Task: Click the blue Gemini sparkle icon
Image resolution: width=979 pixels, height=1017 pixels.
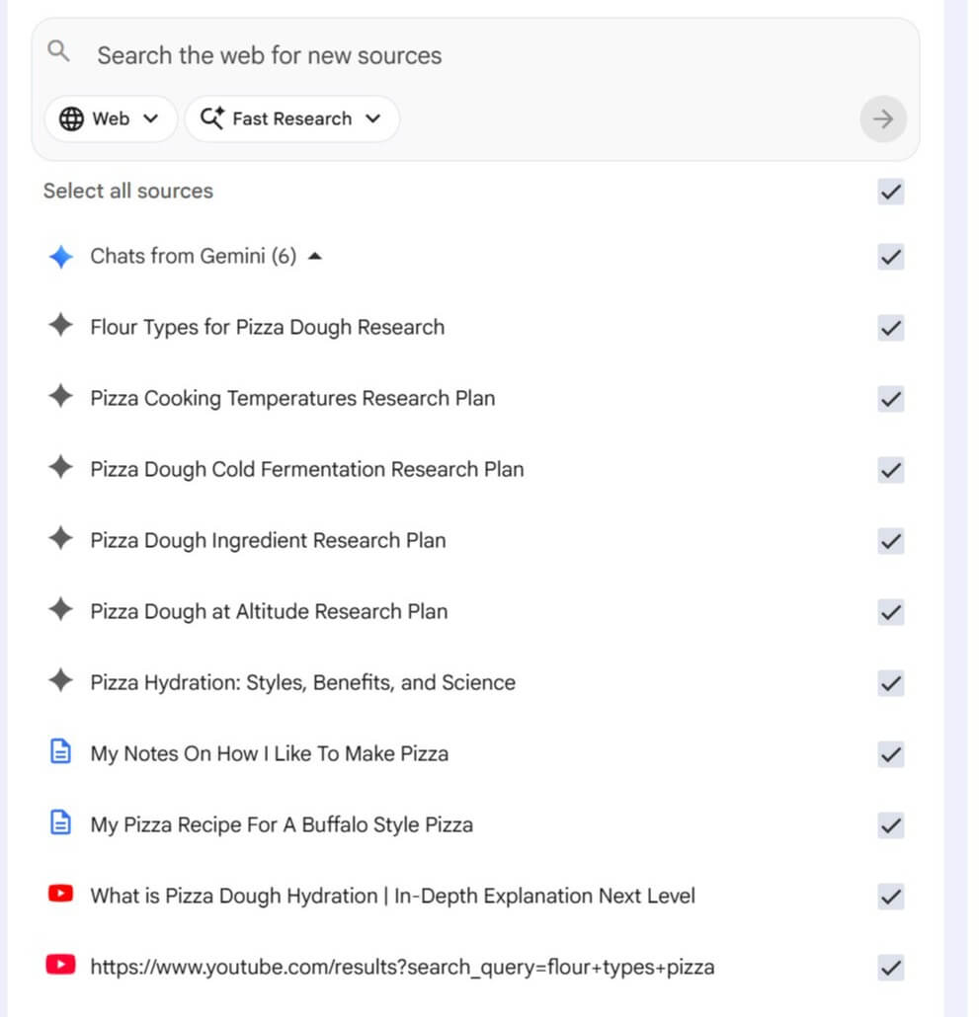Action: 61,257
